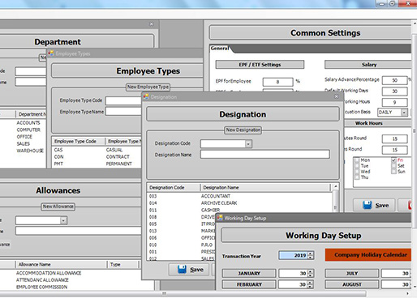This screenshot has width=417, height=298.
Task: Click the AUGUST month button
Action: (352, 284)
